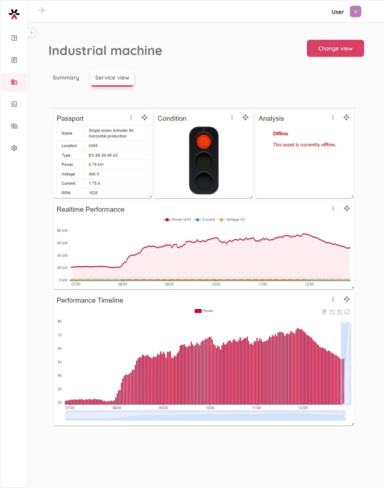Click the horizontal timeline zoom slider bar
The width and height of the screenshot is (384, 488).
[x=205, y=416]
